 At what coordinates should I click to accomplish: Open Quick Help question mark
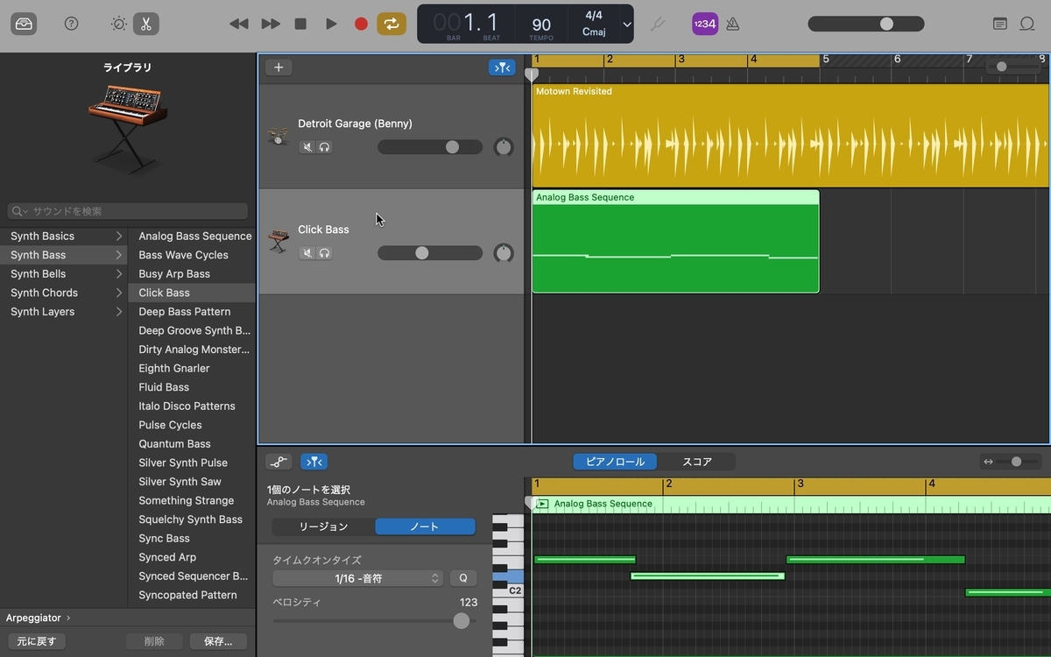[72, 24]
